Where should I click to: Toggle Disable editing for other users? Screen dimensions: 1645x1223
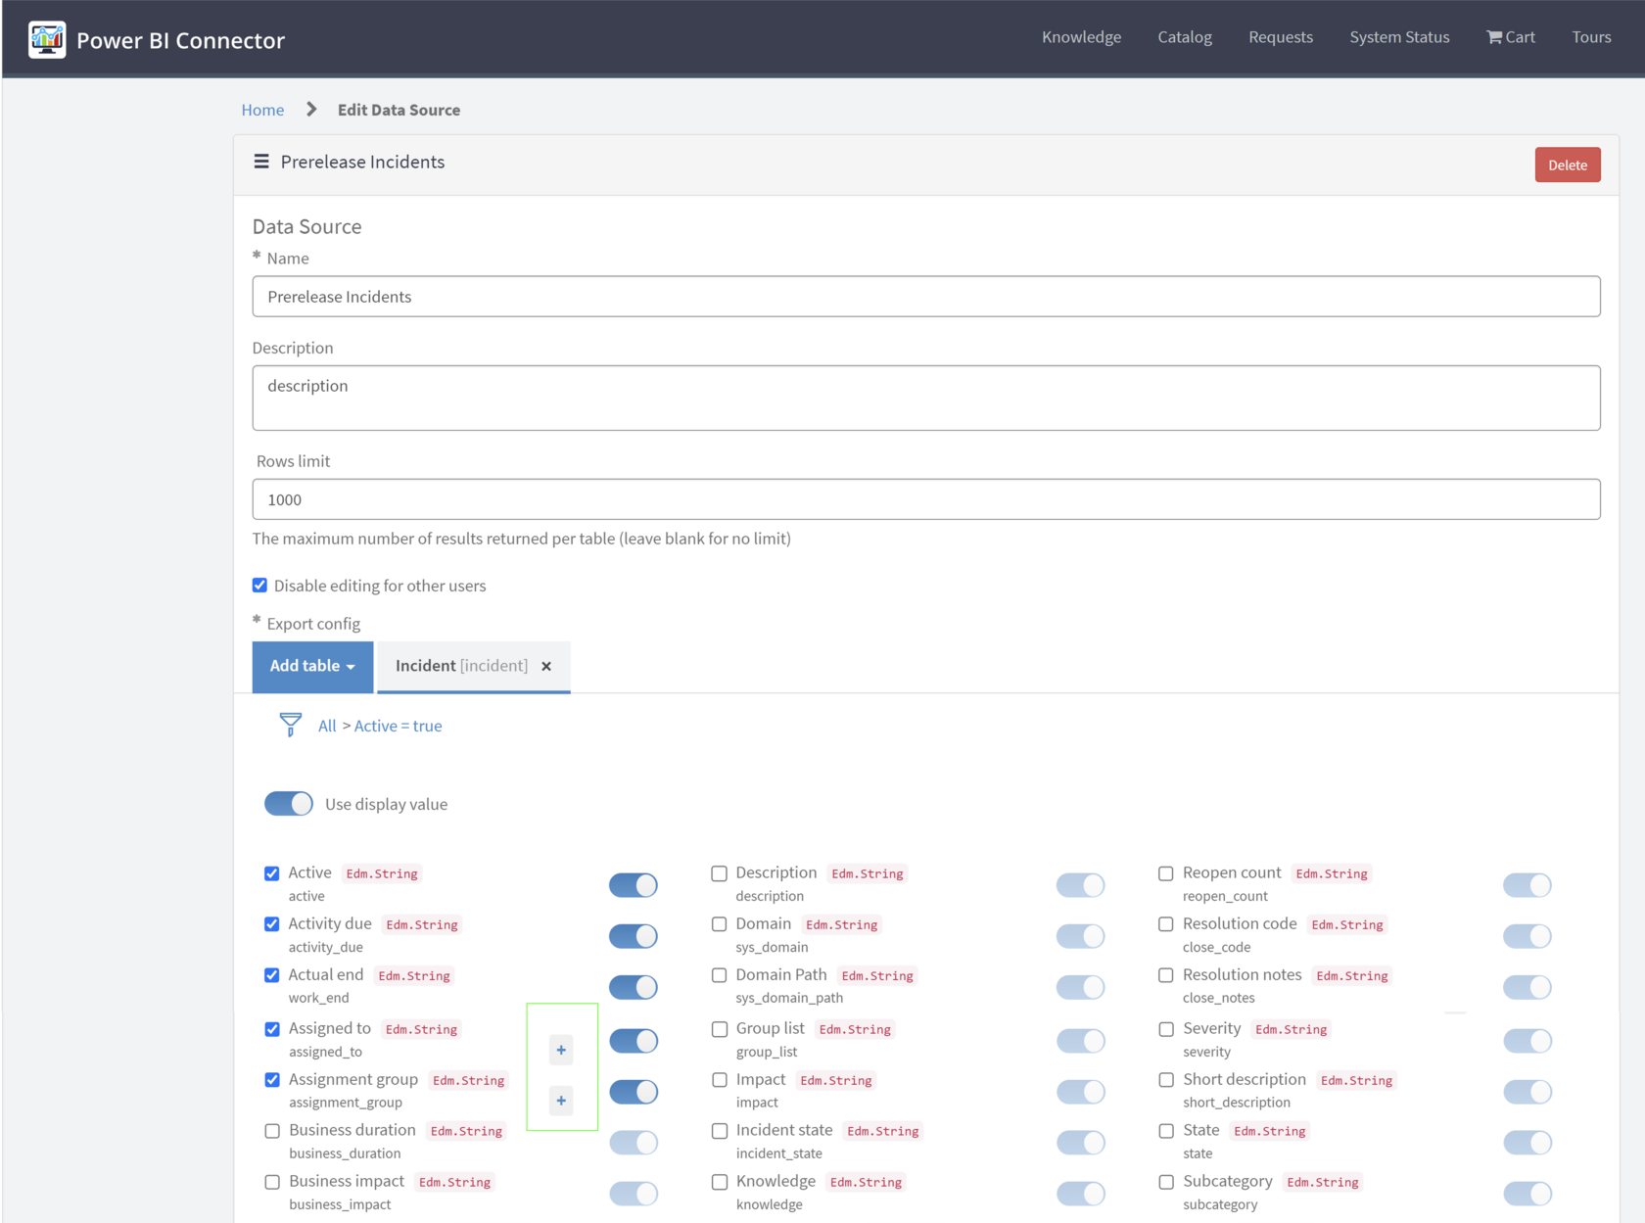(259, 586)
